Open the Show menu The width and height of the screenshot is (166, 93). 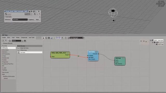click(9, 37)
